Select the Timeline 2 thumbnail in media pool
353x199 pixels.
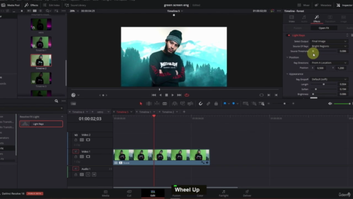(41, 60)
